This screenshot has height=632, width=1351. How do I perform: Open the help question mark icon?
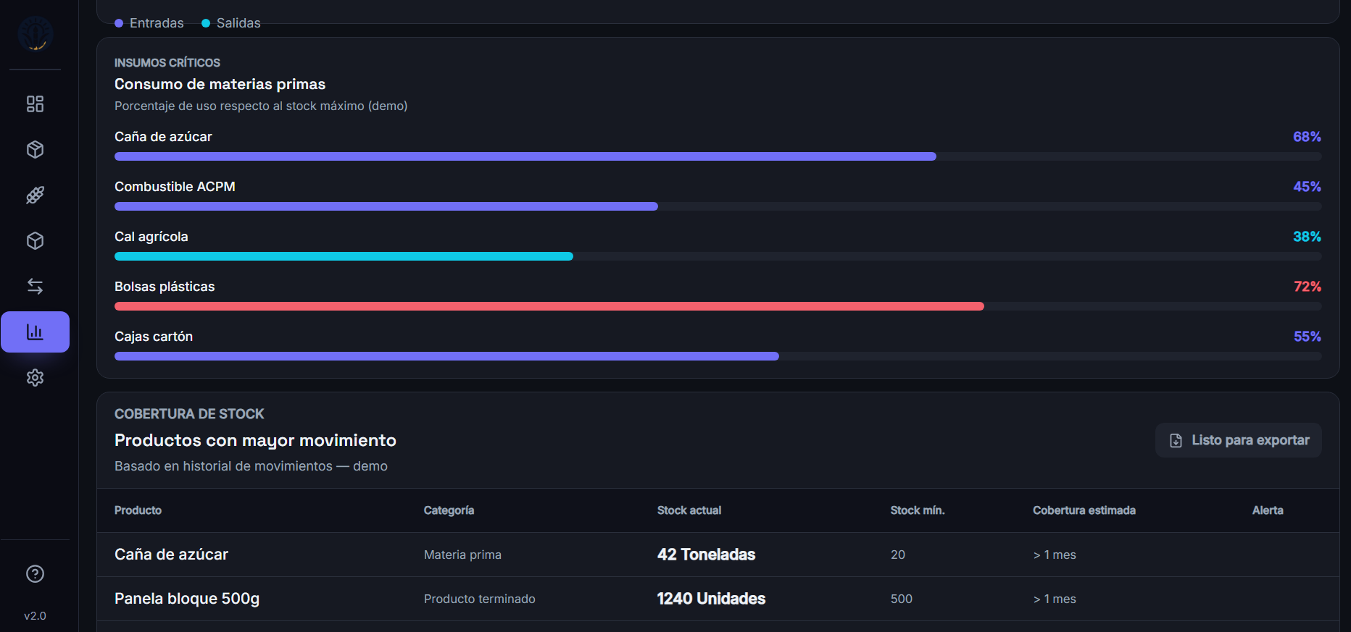(35, 574)
